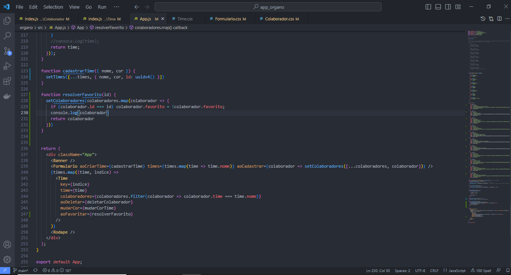This screenshot has height=275, width=511.
Task: Go forward with the right arrow
Action: tap(147, 7)
